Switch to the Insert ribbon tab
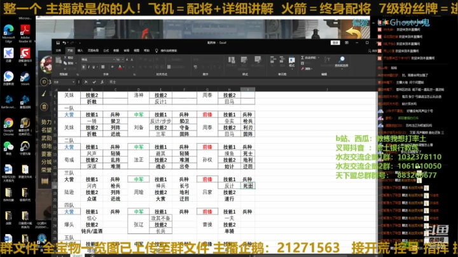Image resolution: width=458 pixels, height=257 pixels. pos(80,50)
